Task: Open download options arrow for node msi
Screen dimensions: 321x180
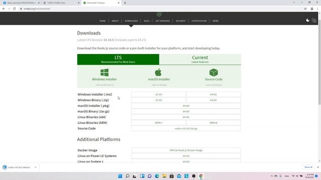Action: [x=36, y=167]
